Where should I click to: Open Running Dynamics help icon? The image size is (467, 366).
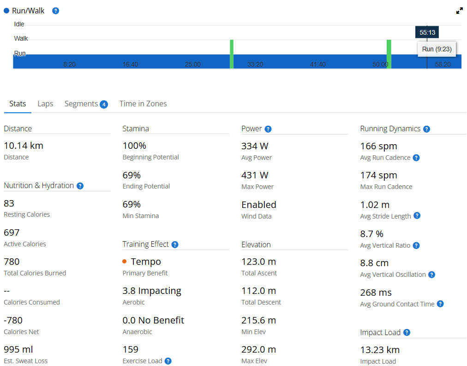click(426, 129)
